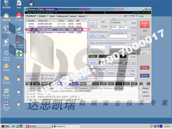The width and height of the screenshot is (172, 129).
Task: Launch Internet Explorer from quick launch bar
Action: click(x=13, y=126)
